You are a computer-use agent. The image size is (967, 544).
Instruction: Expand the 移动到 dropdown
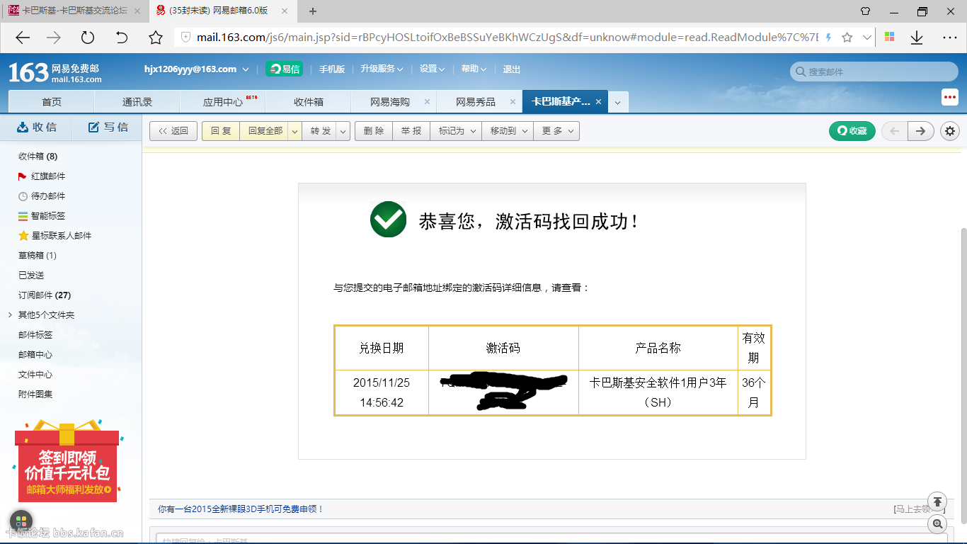coord(508,131)
